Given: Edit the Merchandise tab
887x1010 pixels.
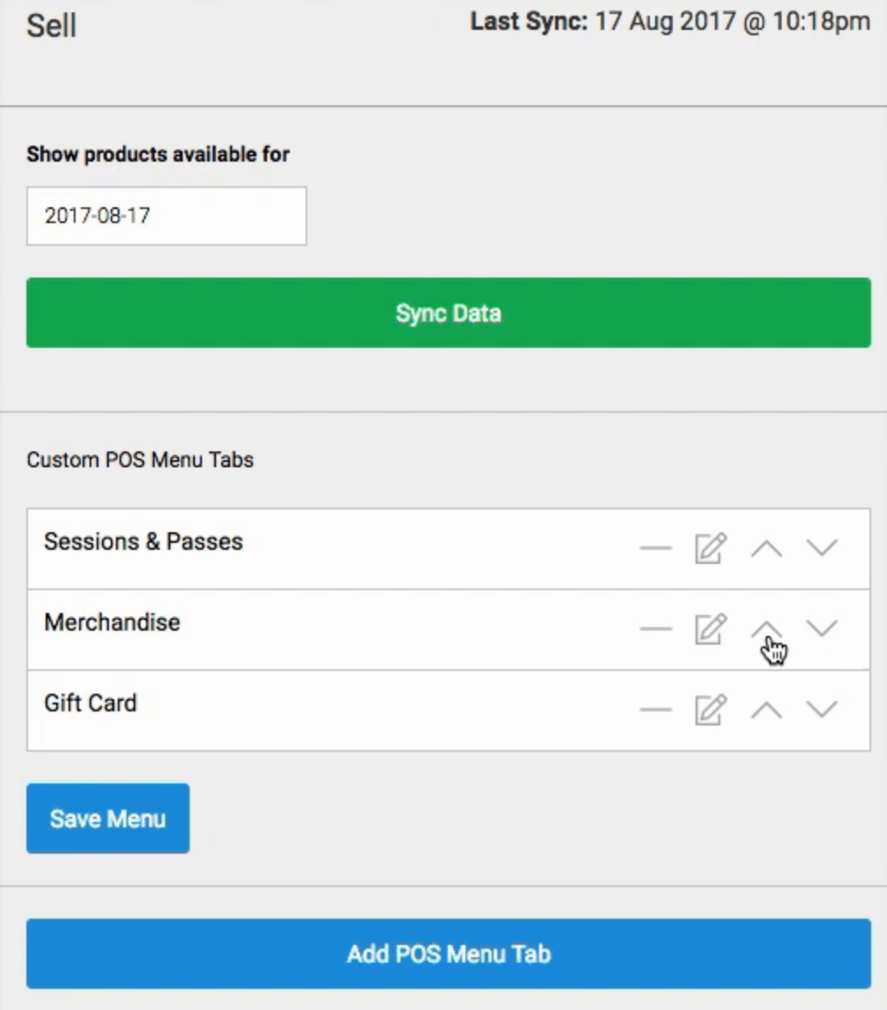Looking at the screenshot, I should pos(711,629).
